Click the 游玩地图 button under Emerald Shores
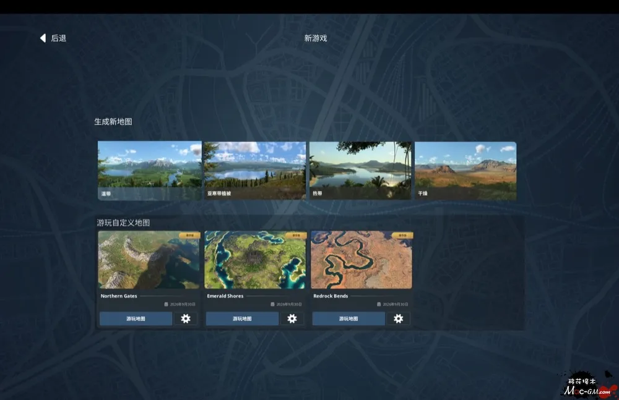 coord(242,318)
